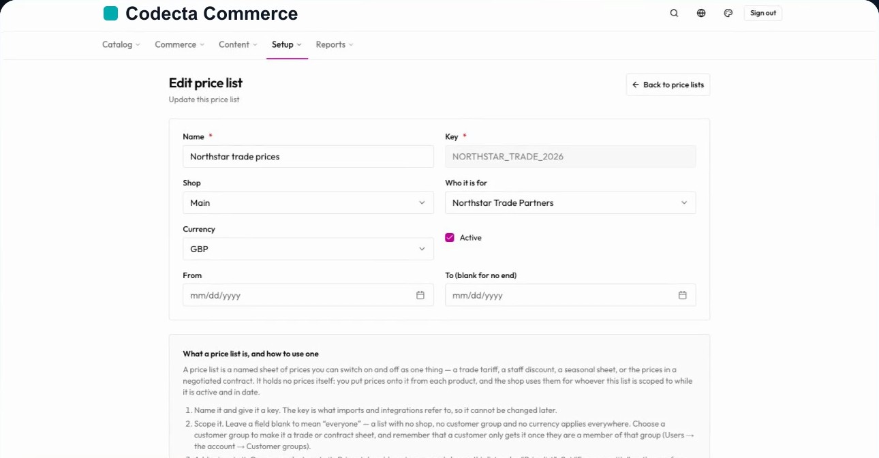Click the Active label text
879x458 pixels.
click(471, 238)
